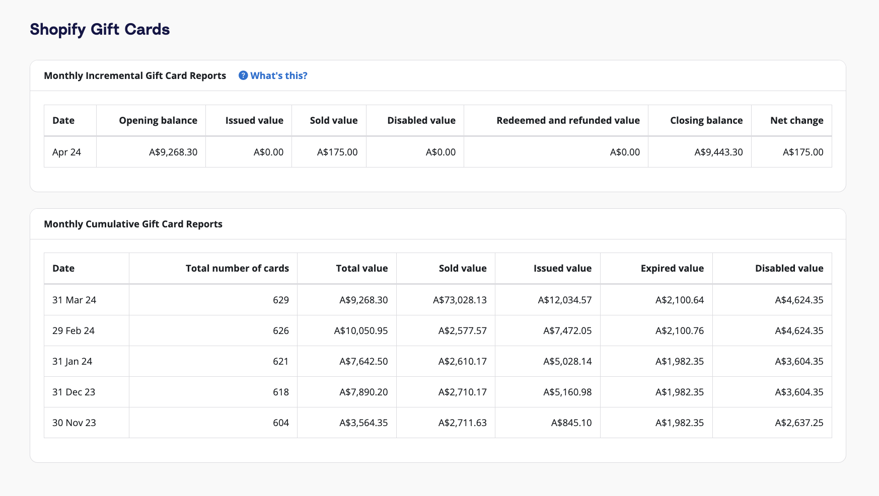Image resolution: width=879 pixels, height=496 pixels.
Task: Click the Opening balance column header
Action: 151,120
